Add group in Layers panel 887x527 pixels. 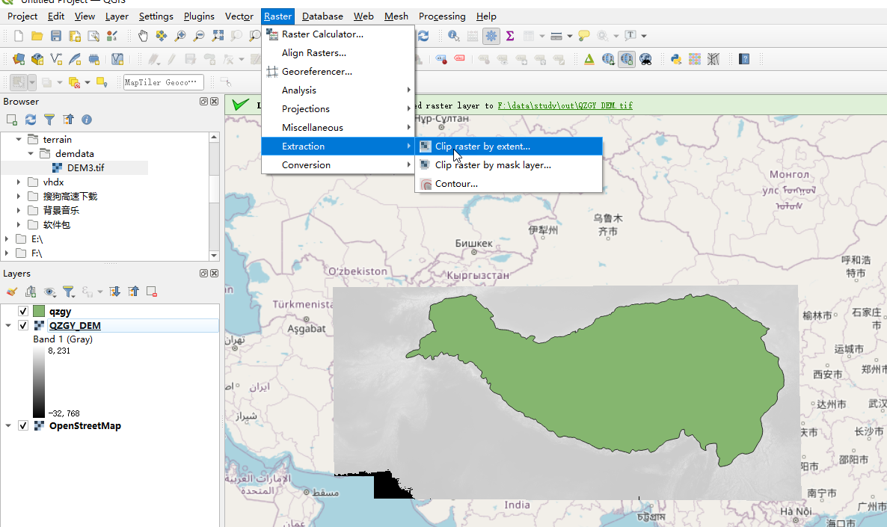31,292
